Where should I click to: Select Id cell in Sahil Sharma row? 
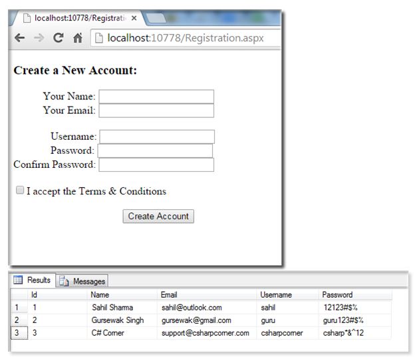click(57, 308)
